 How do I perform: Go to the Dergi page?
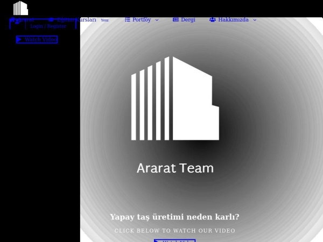188,20
